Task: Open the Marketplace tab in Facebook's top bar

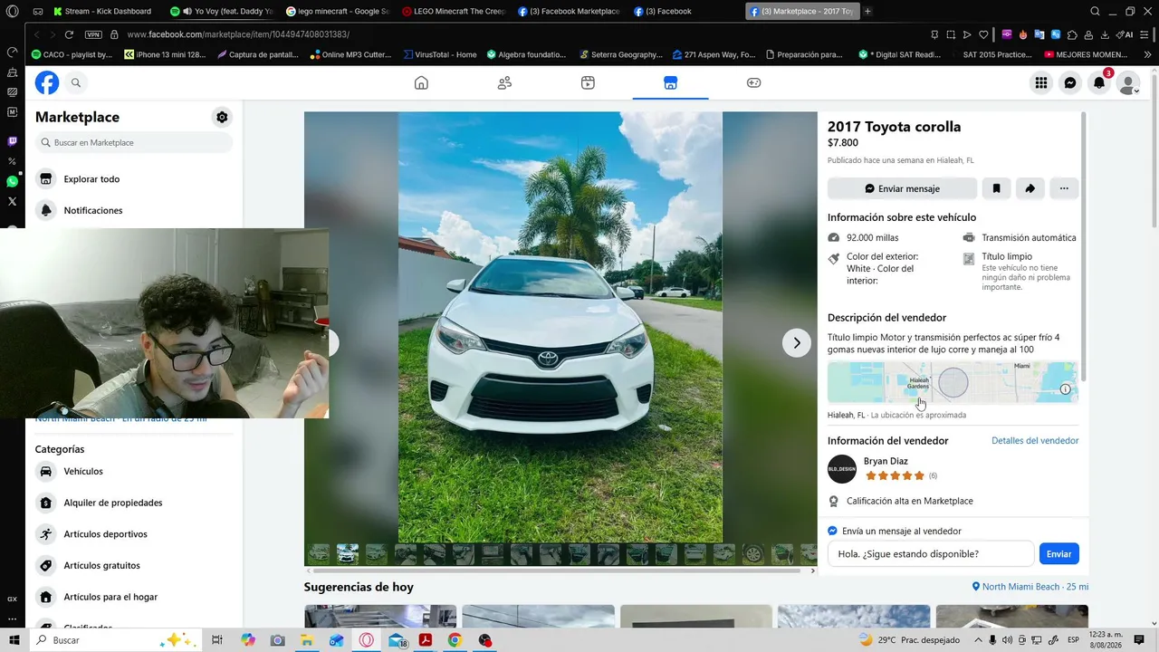Action: tap(670, 83)
